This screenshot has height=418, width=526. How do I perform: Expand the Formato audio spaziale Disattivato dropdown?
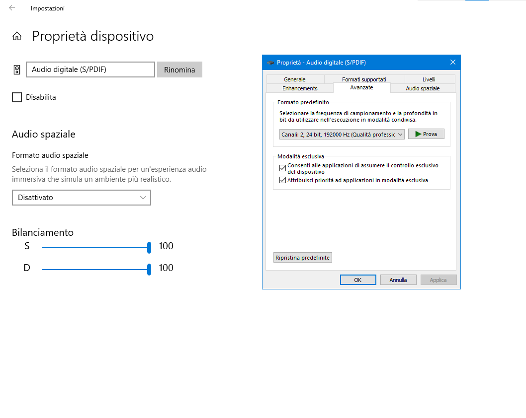click(82, 198)
